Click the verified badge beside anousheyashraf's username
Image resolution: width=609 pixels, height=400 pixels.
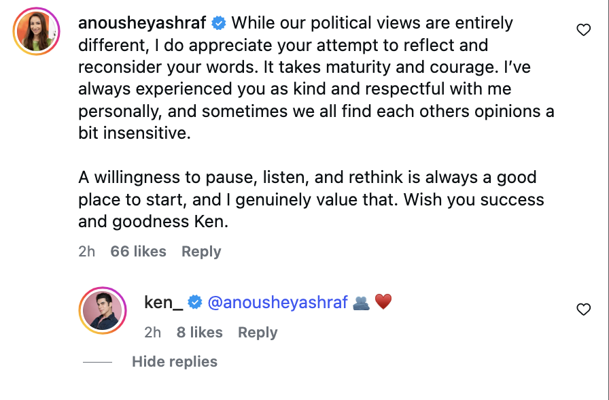(x=219, y=23)
